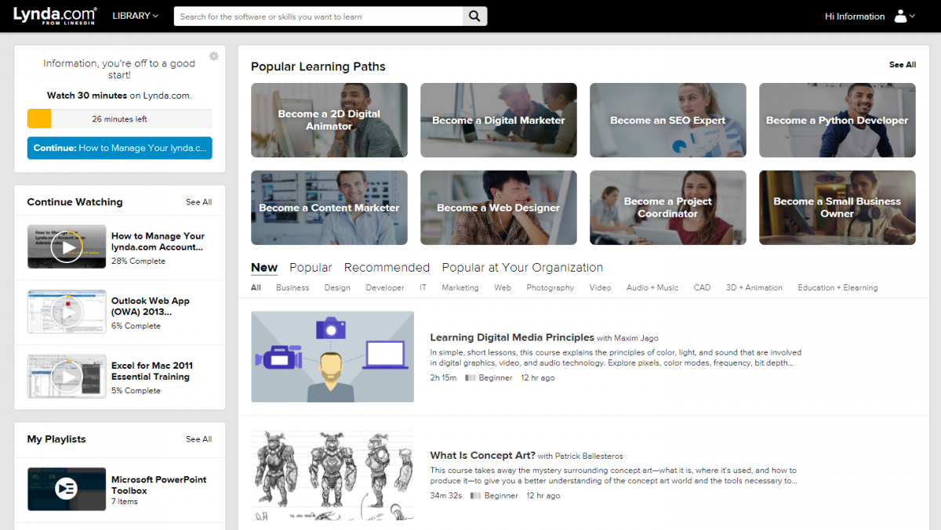Image resolution: width=941 pixels, height=530 pixels.
Task: Open What Is Concept Art? course thumbnail
Action: (x=332, y=474)
